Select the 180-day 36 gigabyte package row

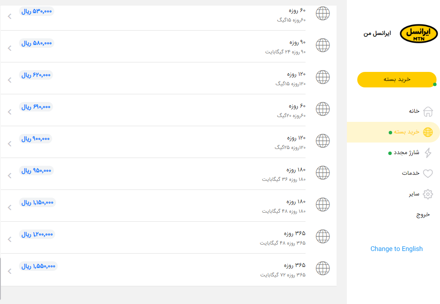[169, 174]
